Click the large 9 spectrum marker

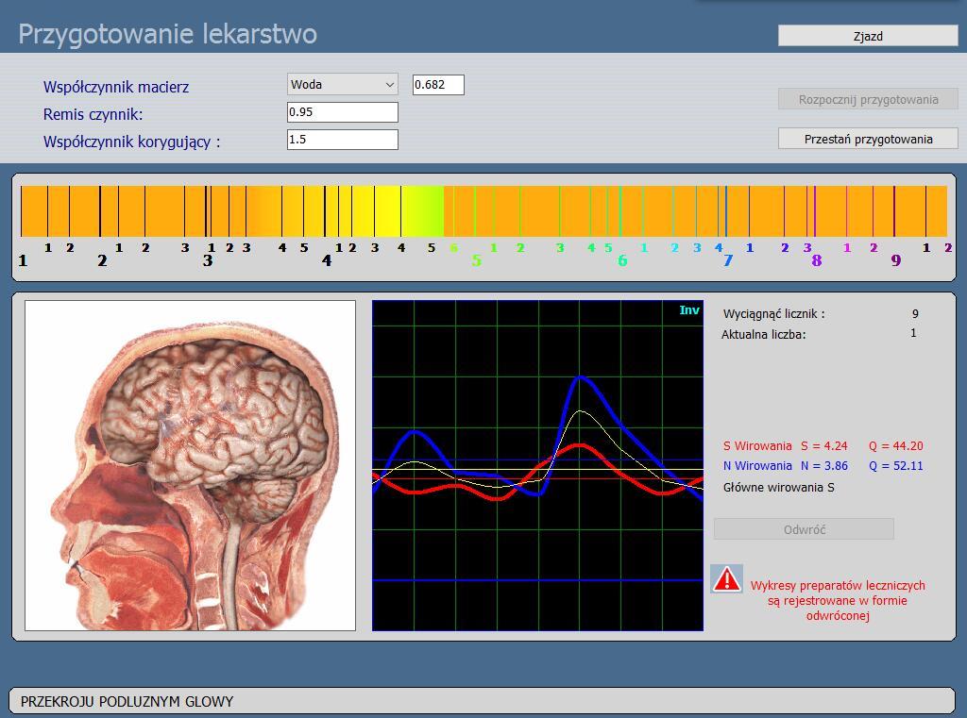point(896,260)
